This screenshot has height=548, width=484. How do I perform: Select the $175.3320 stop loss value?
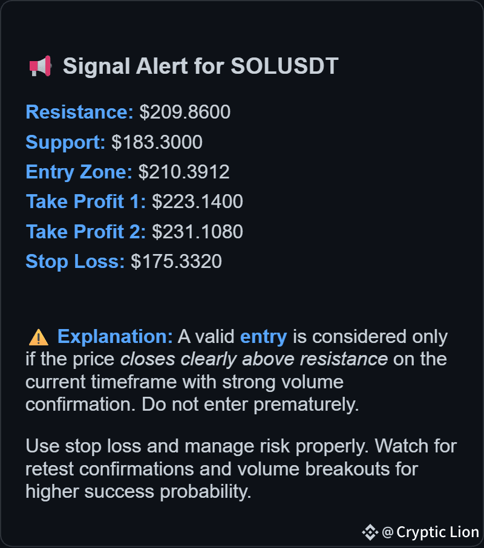tap(176, 261)
